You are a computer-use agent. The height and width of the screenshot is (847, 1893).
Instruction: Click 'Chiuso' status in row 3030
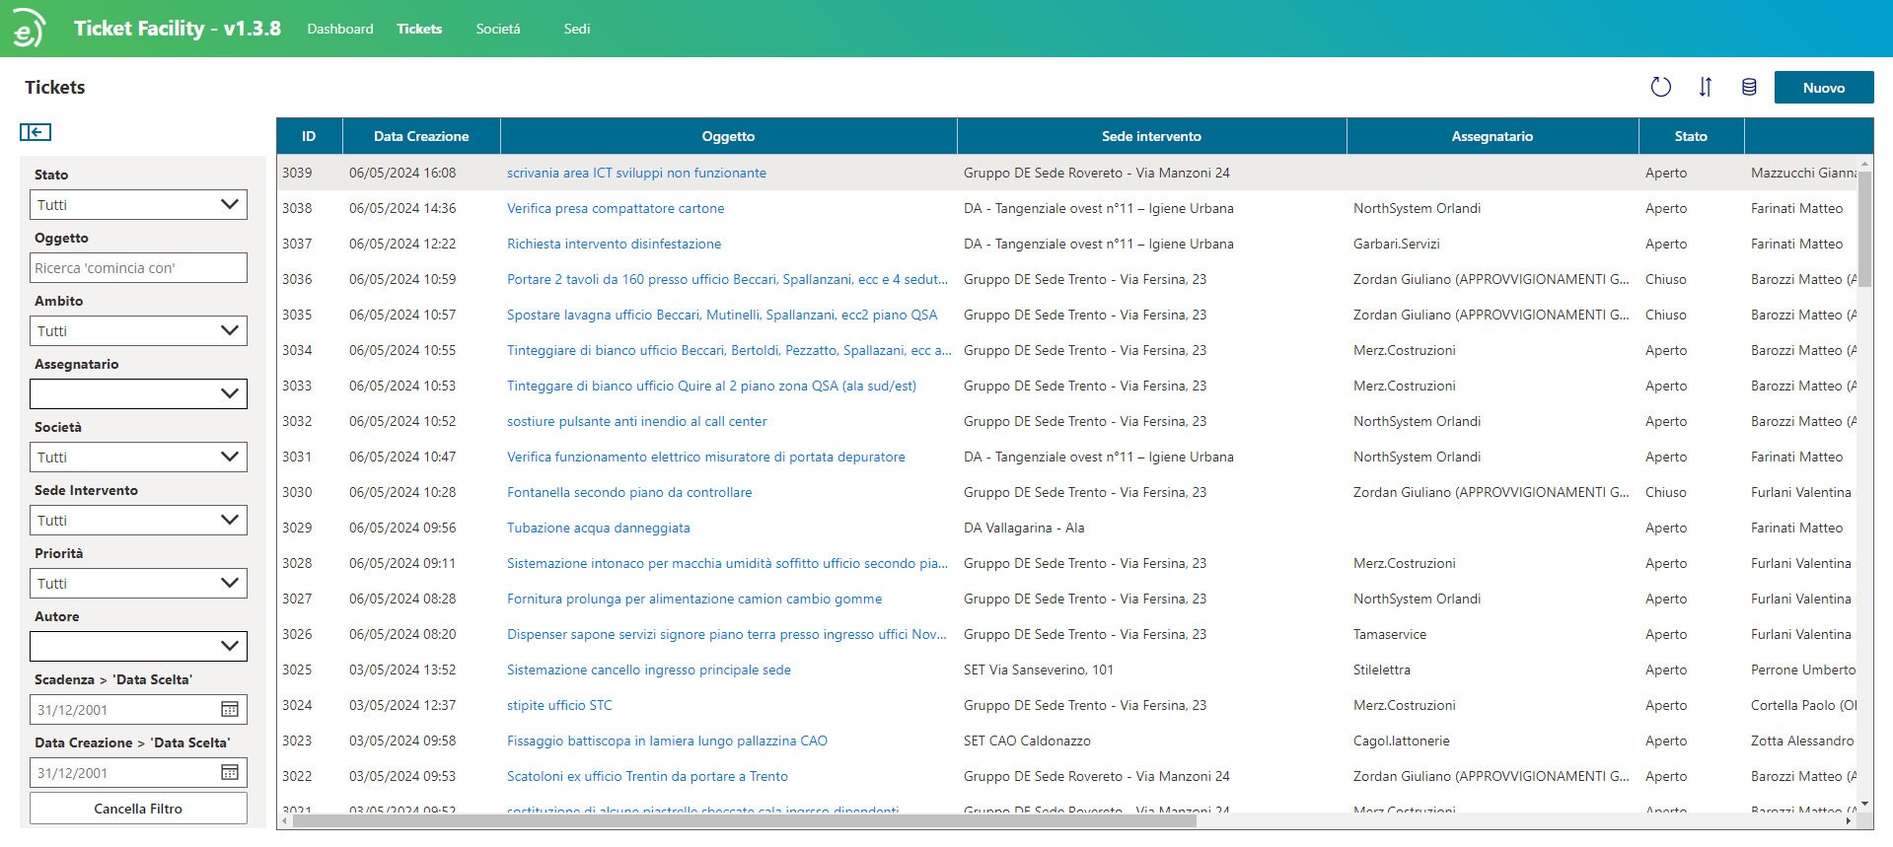pos(1666,492)
